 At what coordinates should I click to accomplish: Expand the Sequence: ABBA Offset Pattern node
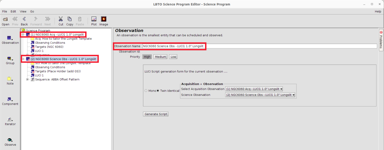pyautogui.click(x=27, y=80)
